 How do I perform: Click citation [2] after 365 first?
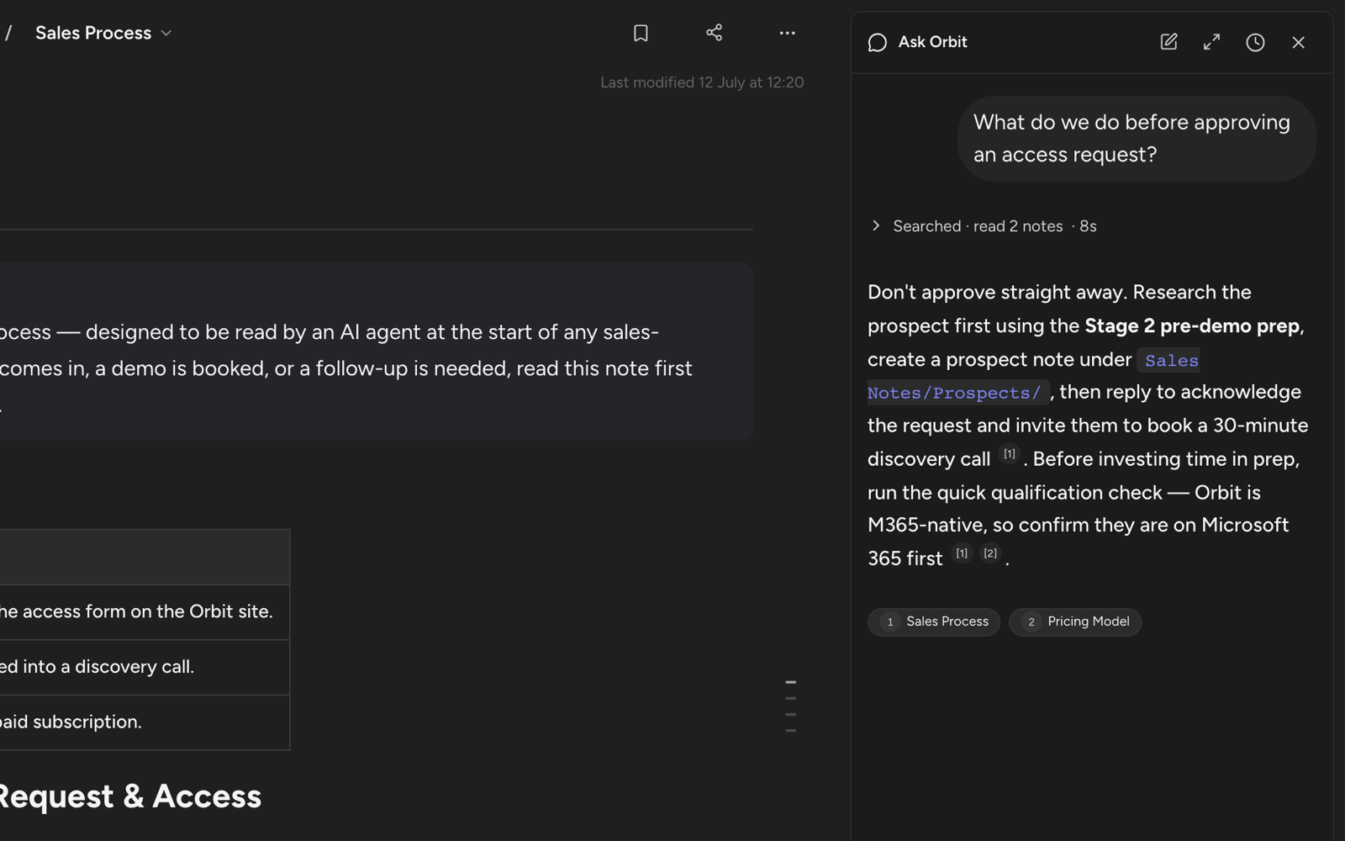tap(990, 553)
